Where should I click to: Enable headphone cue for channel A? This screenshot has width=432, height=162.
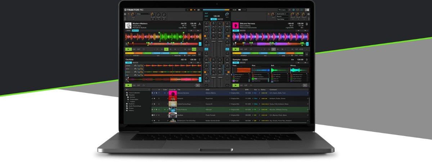pos(206,49)
